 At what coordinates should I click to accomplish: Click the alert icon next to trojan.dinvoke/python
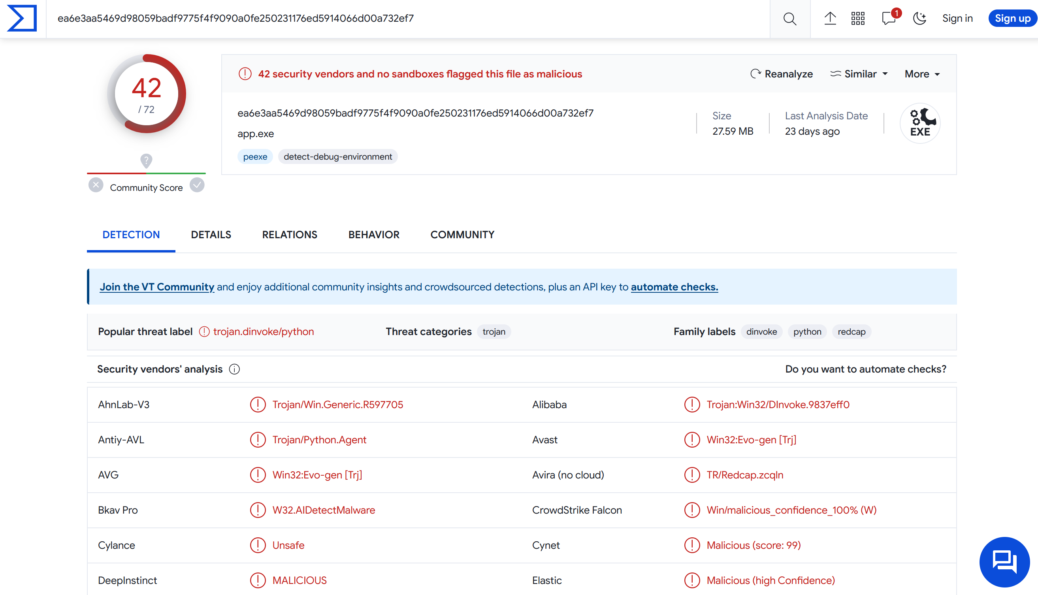pyautogui.click(x=204, y=331)
